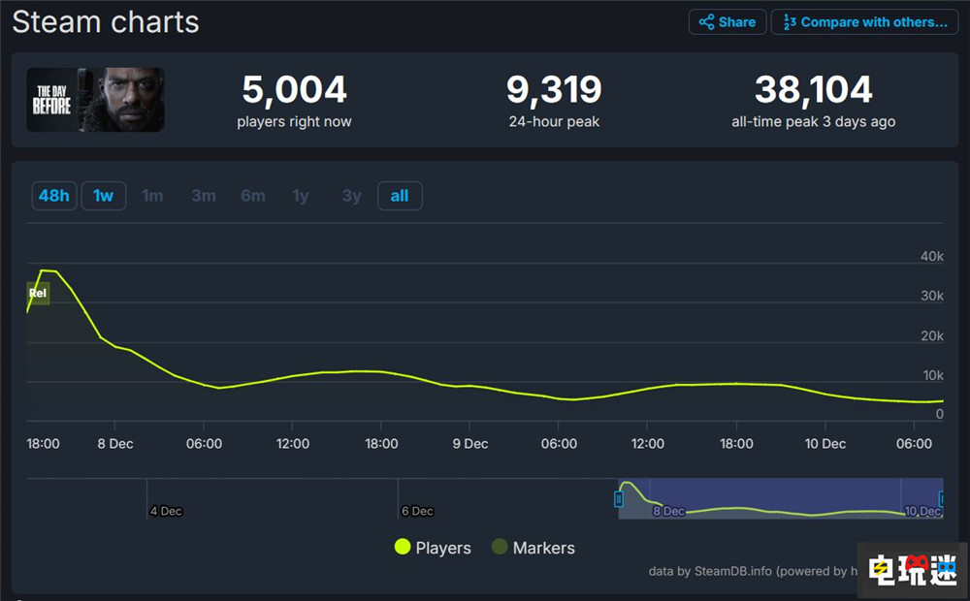
Task: Switch chart range to all
Action: (400, 196)
